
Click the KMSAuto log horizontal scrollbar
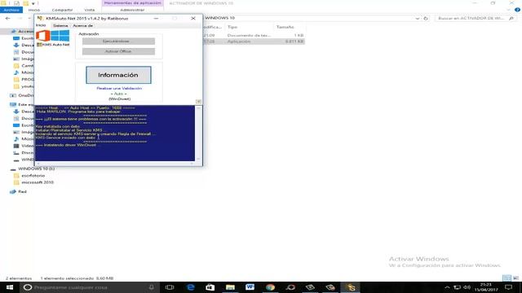tap(115, 163)
